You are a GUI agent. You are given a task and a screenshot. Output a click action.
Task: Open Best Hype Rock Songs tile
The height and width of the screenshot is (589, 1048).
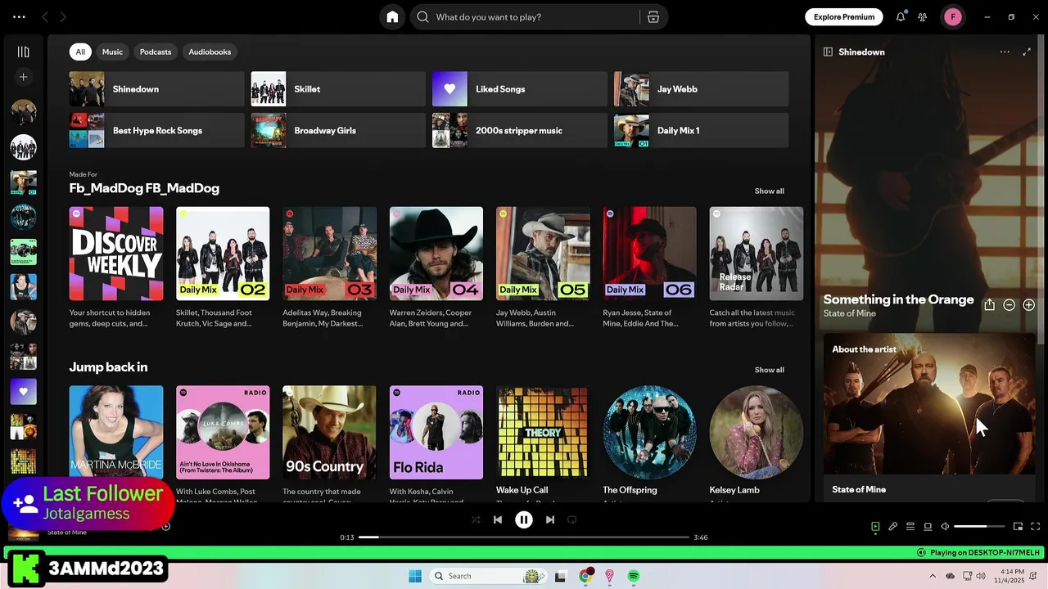(x=156, y=131)
